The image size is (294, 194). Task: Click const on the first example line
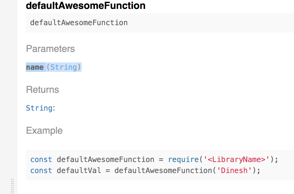pos(41,159)
